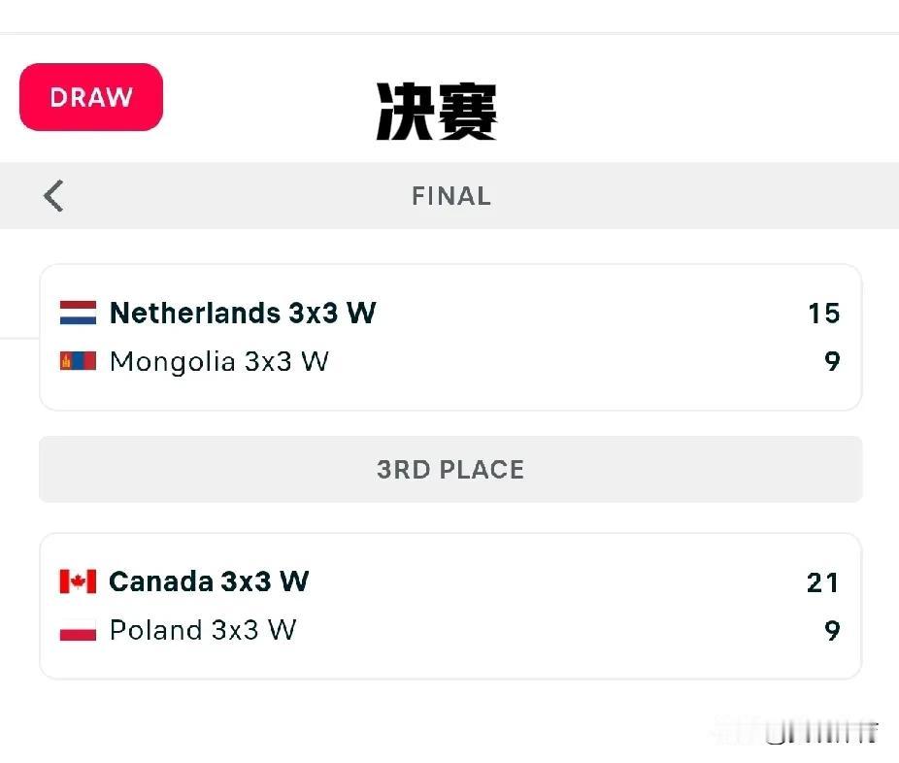
Task: Select the FINAL round header
Action: (x=451, y=196)
